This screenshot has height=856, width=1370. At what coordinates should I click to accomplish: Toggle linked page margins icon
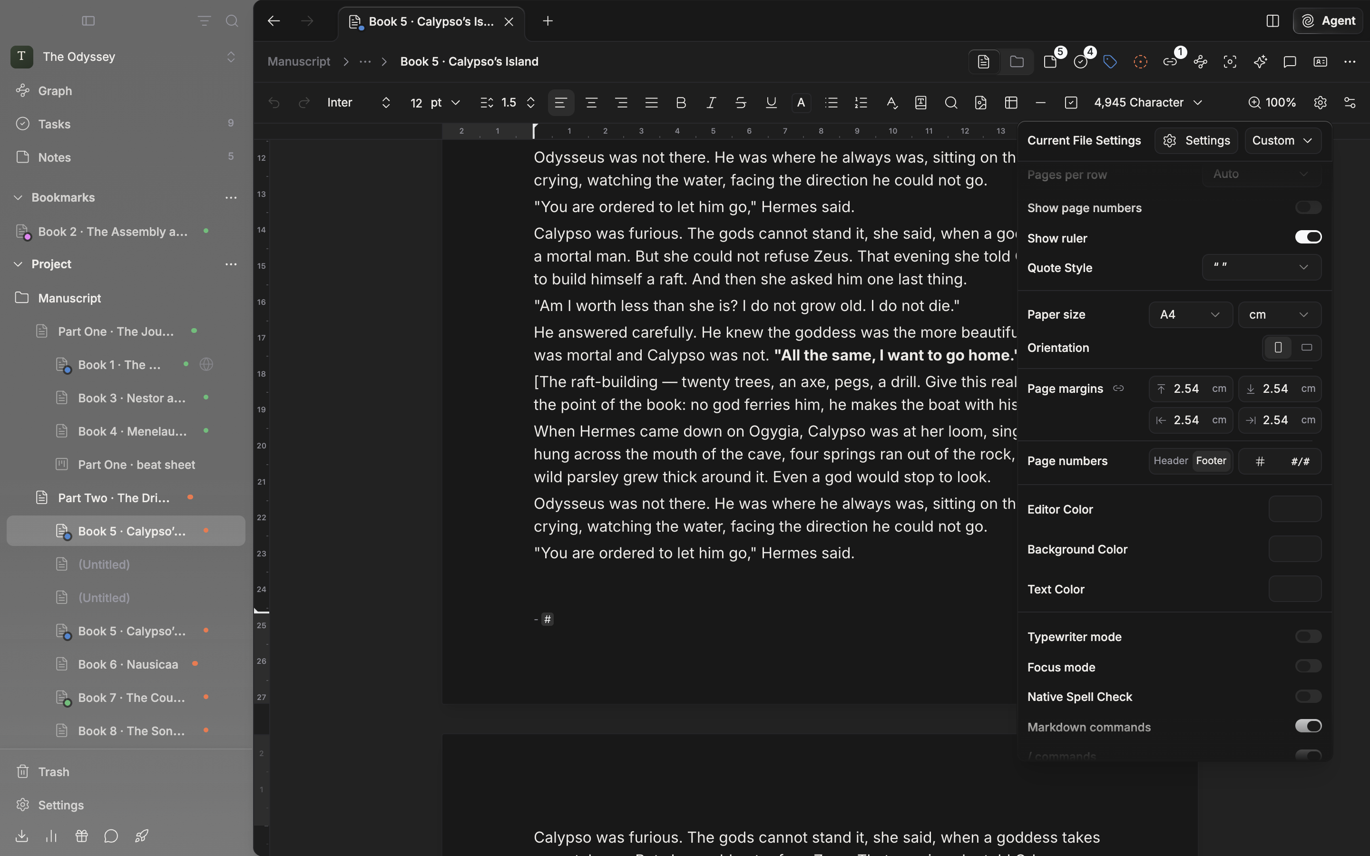click(1118, 389)
